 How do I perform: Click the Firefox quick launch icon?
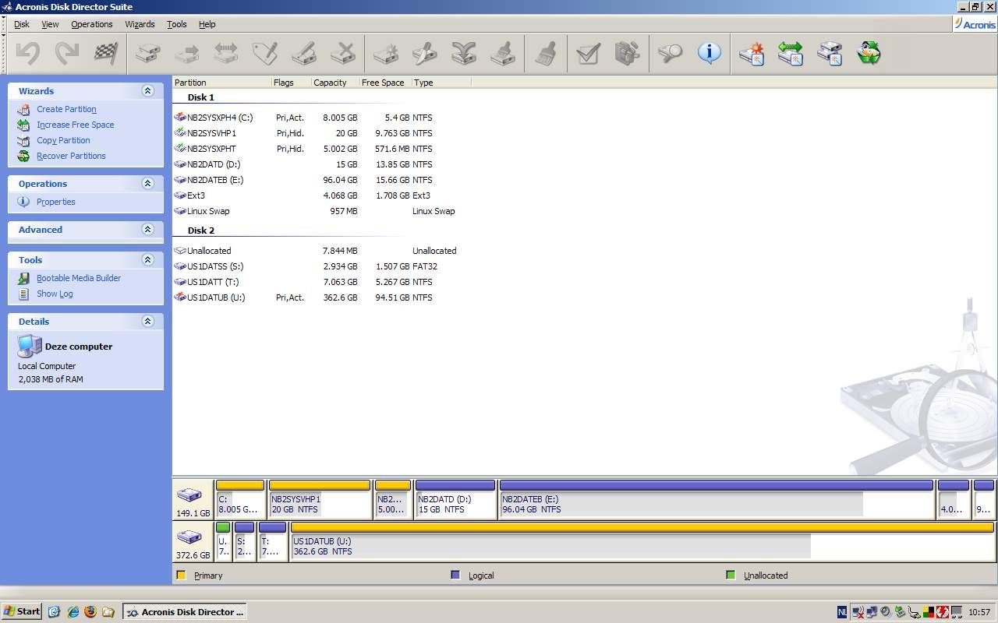pos(90,611)
